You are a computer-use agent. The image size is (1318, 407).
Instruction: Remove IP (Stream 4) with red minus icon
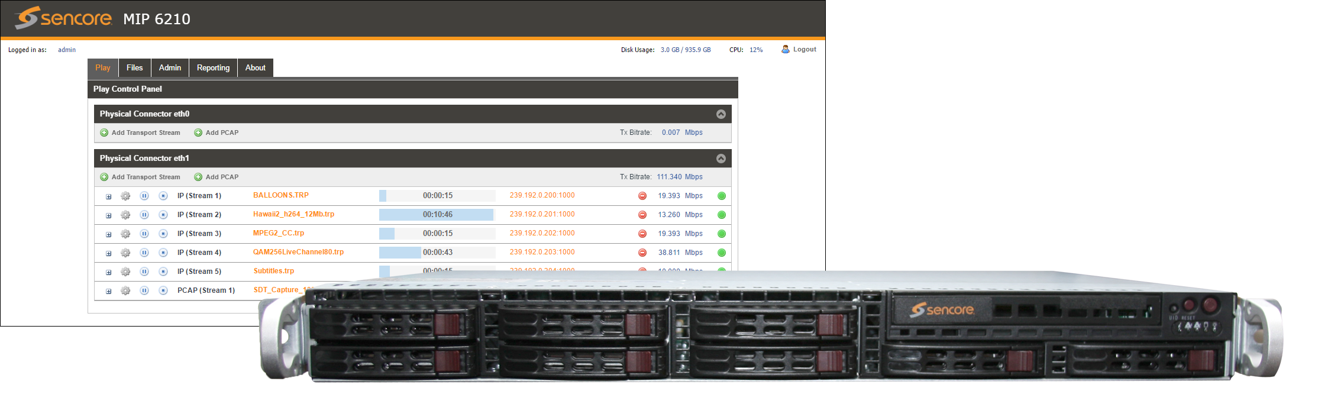click(x=642, y=253)
